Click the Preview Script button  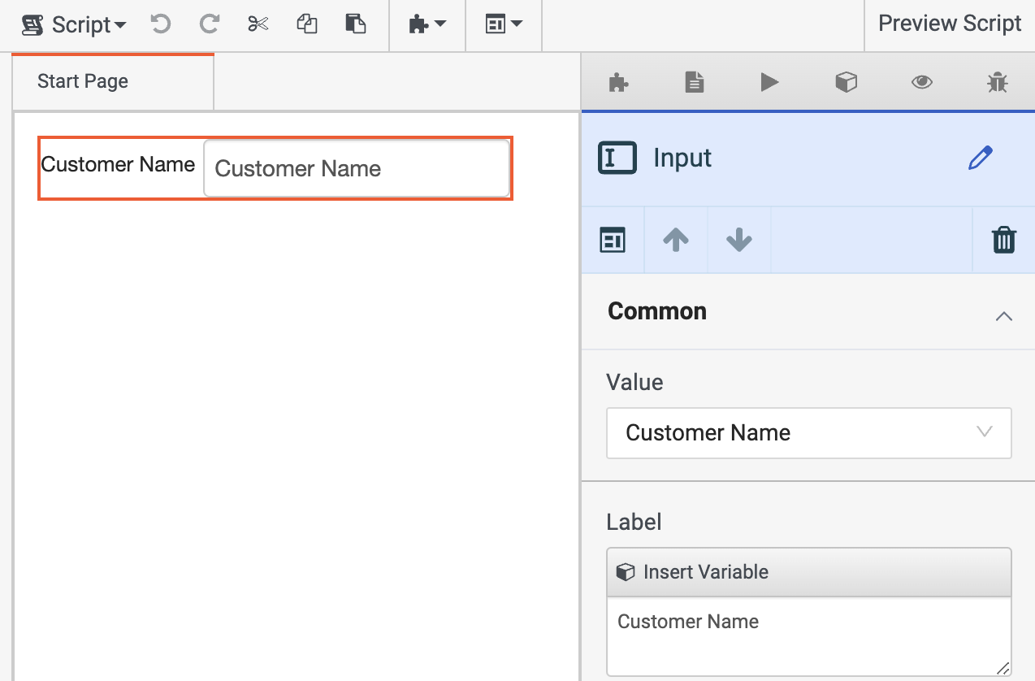coord(949,24)
